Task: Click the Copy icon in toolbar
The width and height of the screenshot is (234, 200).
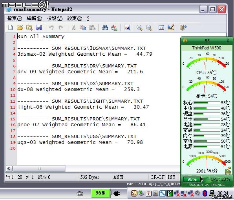Action: tap(83, 27)
